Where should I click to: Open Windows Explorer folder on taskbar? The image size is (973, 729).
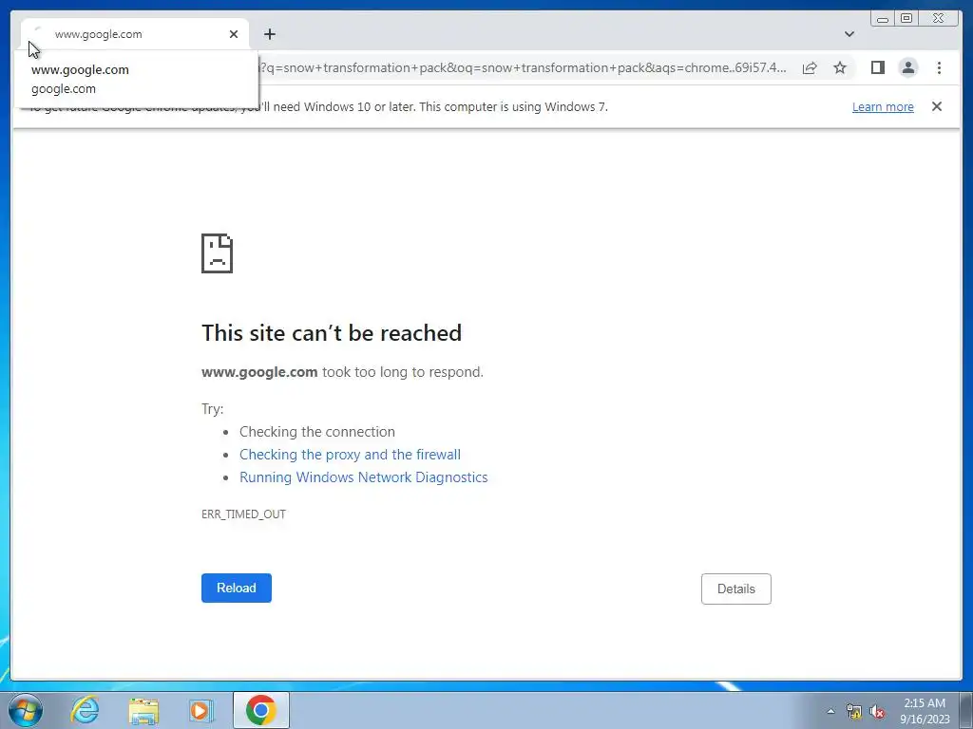(143, 710)
